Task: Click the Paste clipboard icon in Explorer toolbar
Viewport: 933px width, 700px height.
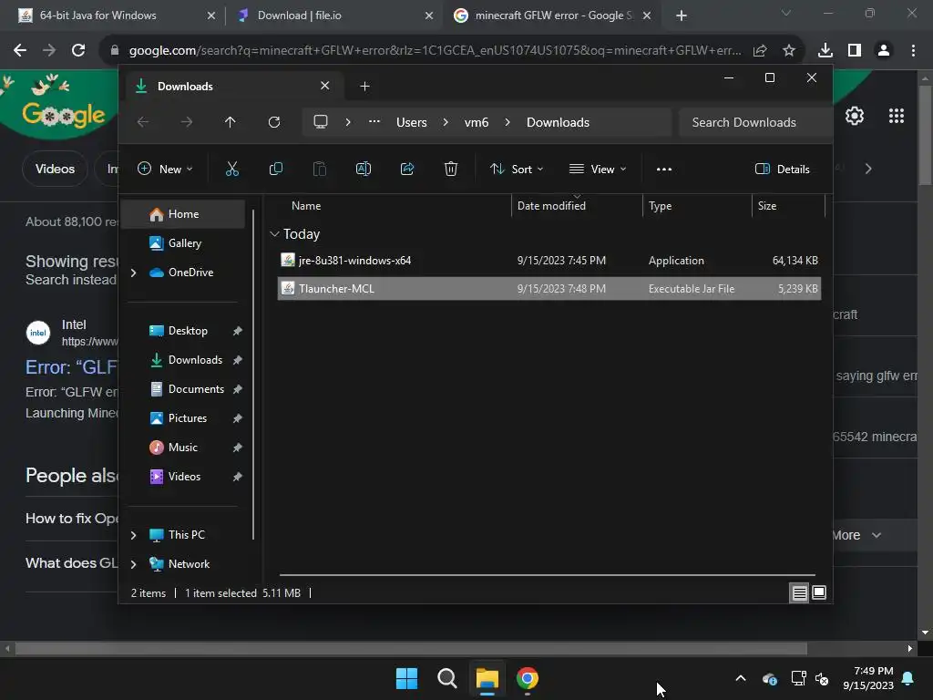Action: click(320, 169)
